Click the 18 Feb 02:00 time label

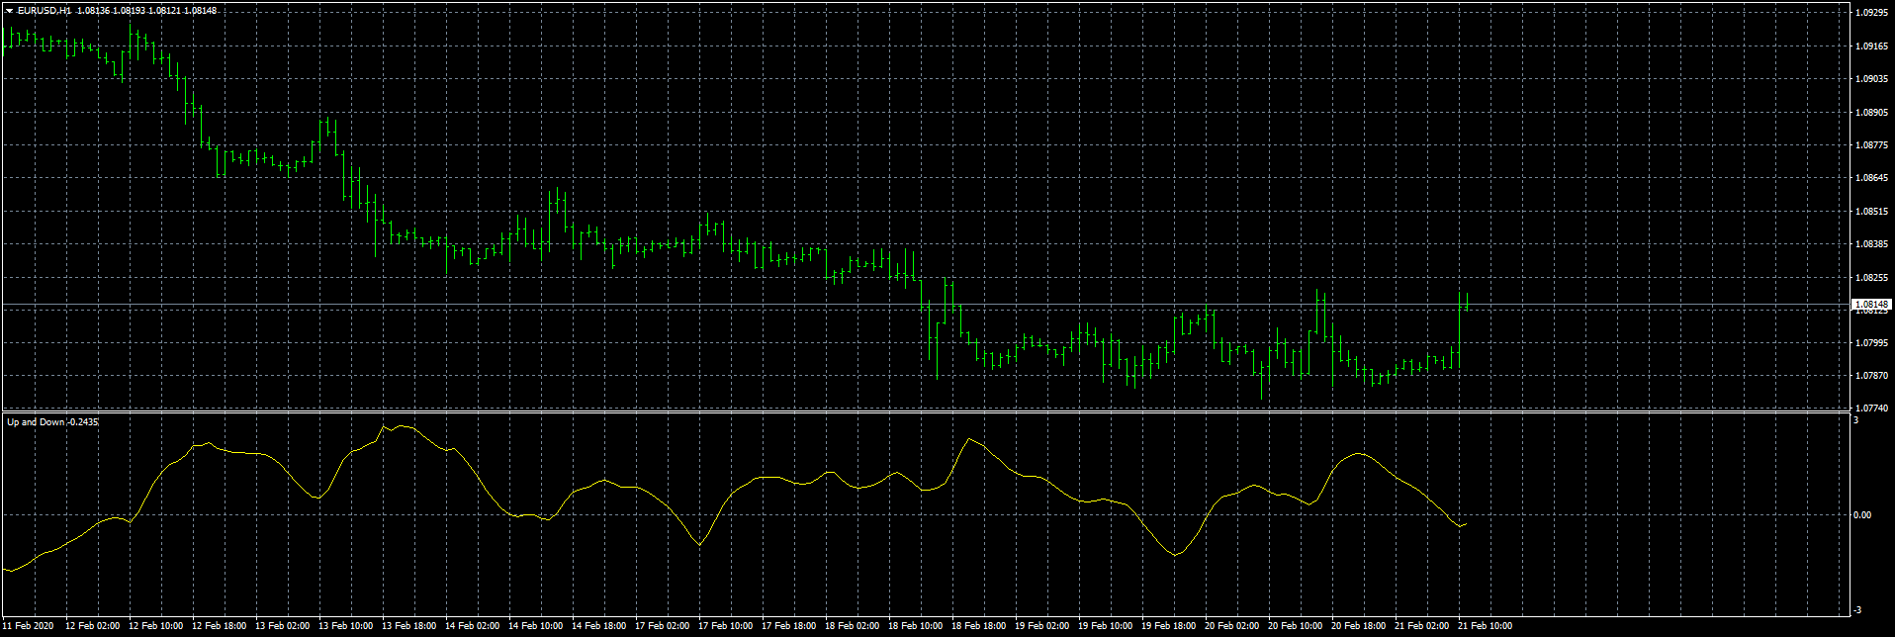click(x=853, y=626)
